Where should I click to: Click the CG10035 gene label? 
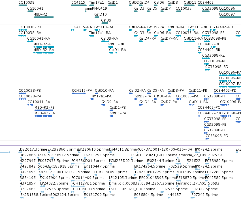point(183,8)
